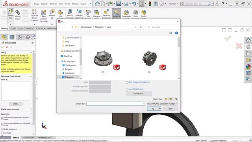Expand Küçük resim önizleme section
The width and height of the screenshot is (252, 142).
31,109
